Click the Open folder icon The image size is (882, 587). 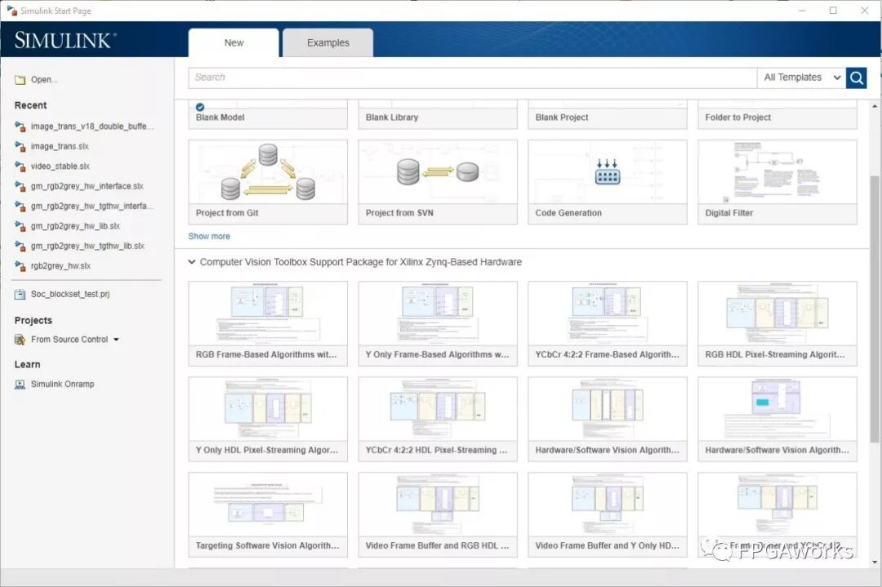[x=20, y=80]
